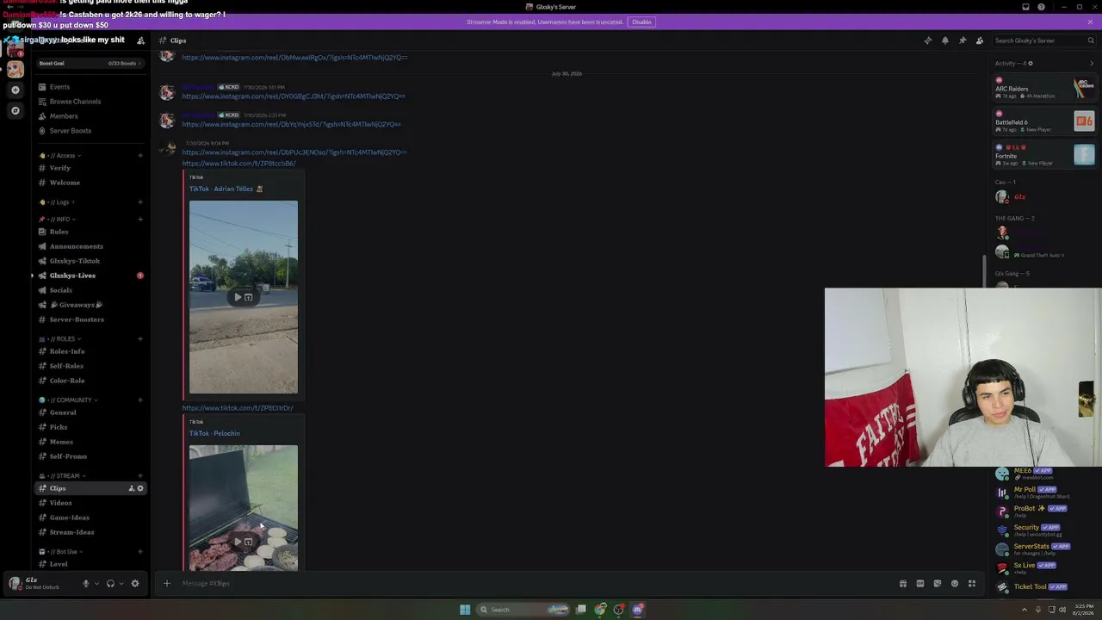
Task: Collapse the Bot Use category
Action: (61, 551)
